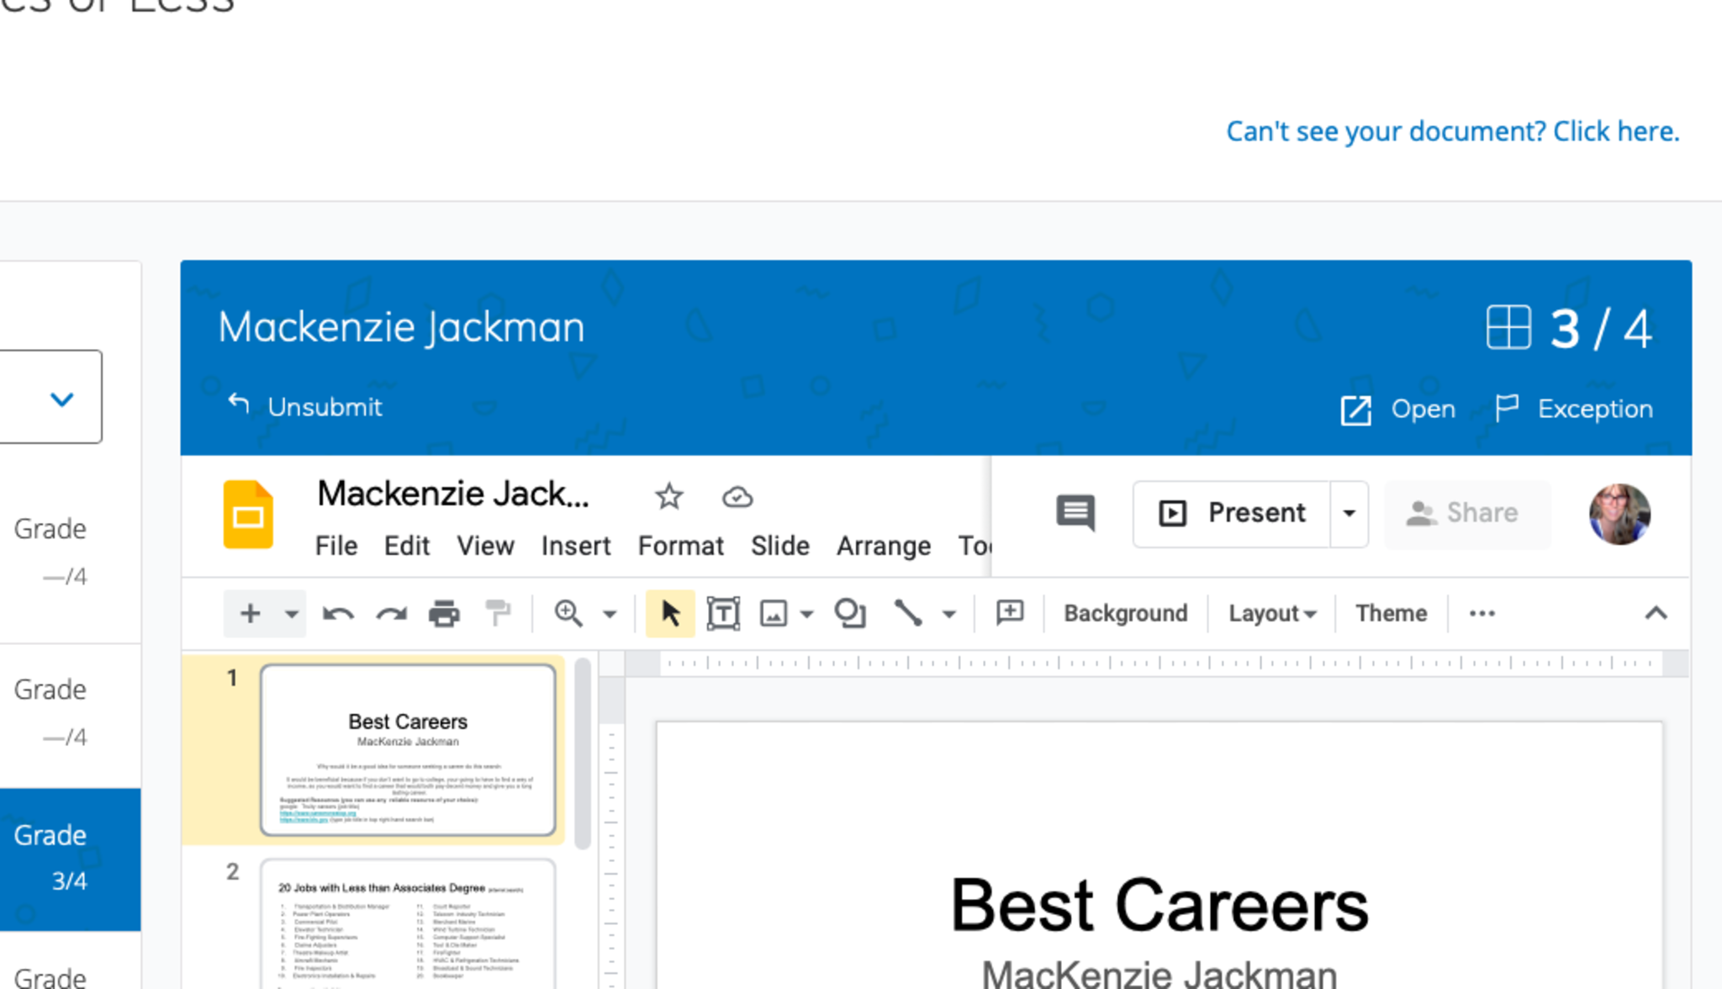Image resolution: width=1722 pixels, height=989 pixels.
Task: Open the Slide menu
Action: [x=779, y=546]
